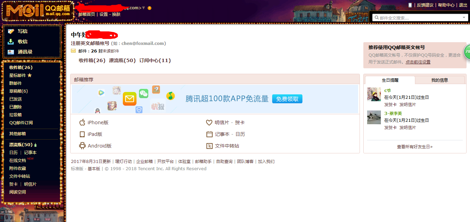This screenshot has height=222, width=470.
Task: Click the 退出 logout link
Action: [x=463, y=5]
